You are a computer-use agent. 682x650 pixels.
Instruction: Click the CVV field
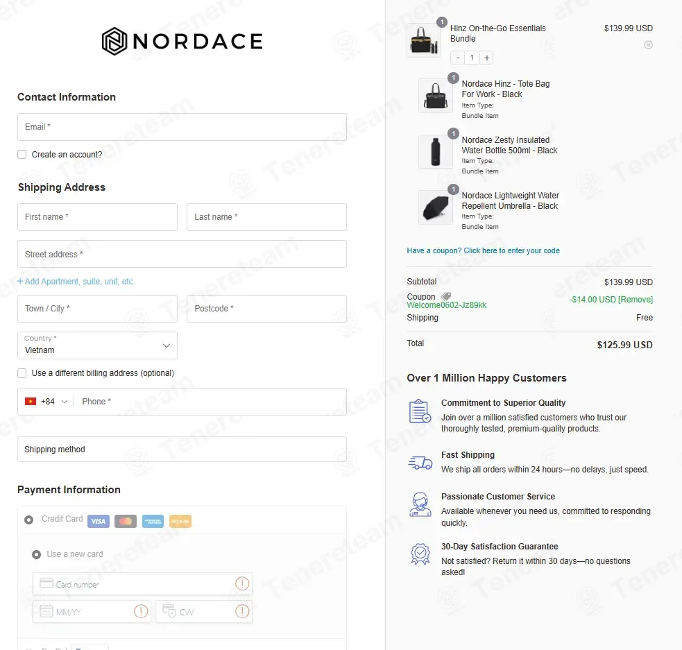[204, 611]
